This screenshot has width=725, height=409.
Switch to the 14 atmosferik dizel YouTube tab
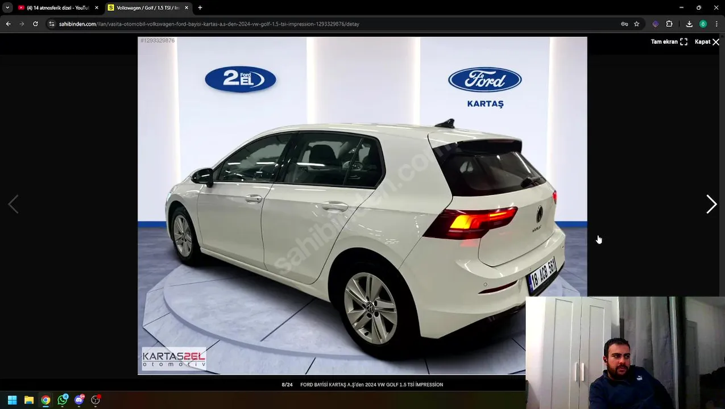point(58,8)
